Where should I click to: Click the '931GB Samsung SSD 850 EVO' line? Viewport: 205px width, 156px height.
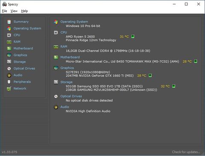point(104,87)
